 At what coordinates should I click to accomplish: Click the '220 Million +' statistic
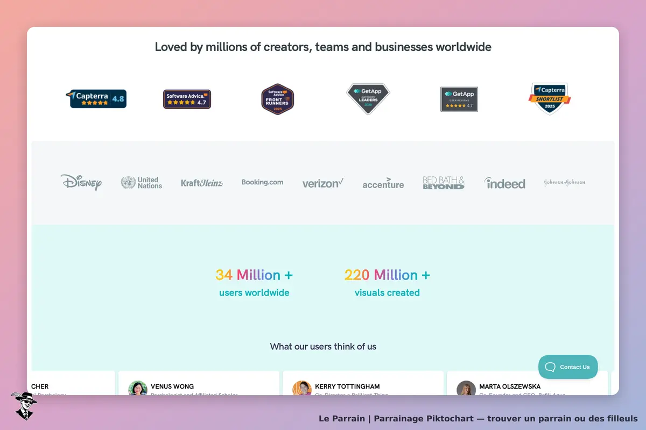click(387, 275)
